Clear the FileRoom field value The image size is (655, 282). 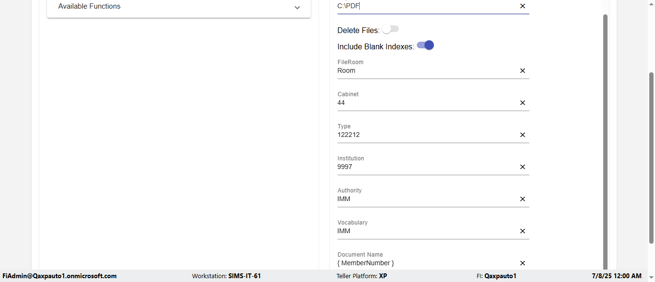(x=523, y=71)
